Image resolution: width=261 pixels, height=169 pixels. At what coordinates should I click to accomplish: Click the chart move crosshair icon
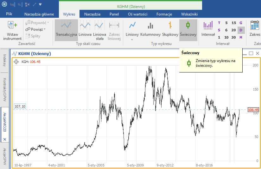16,62
